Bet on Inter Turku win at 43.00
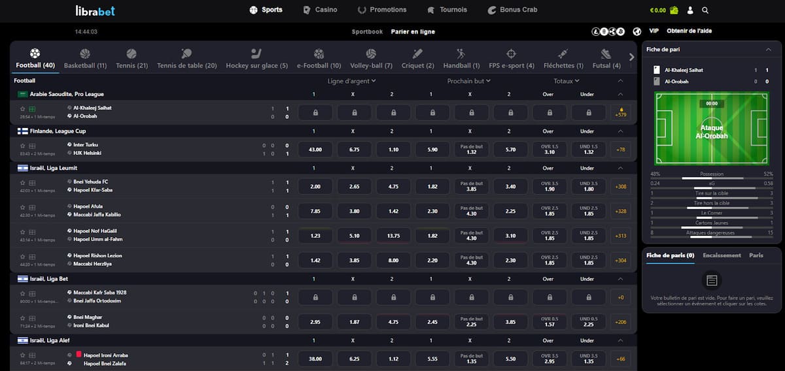This screenshot has height=371, width=785. click(315, 150)
